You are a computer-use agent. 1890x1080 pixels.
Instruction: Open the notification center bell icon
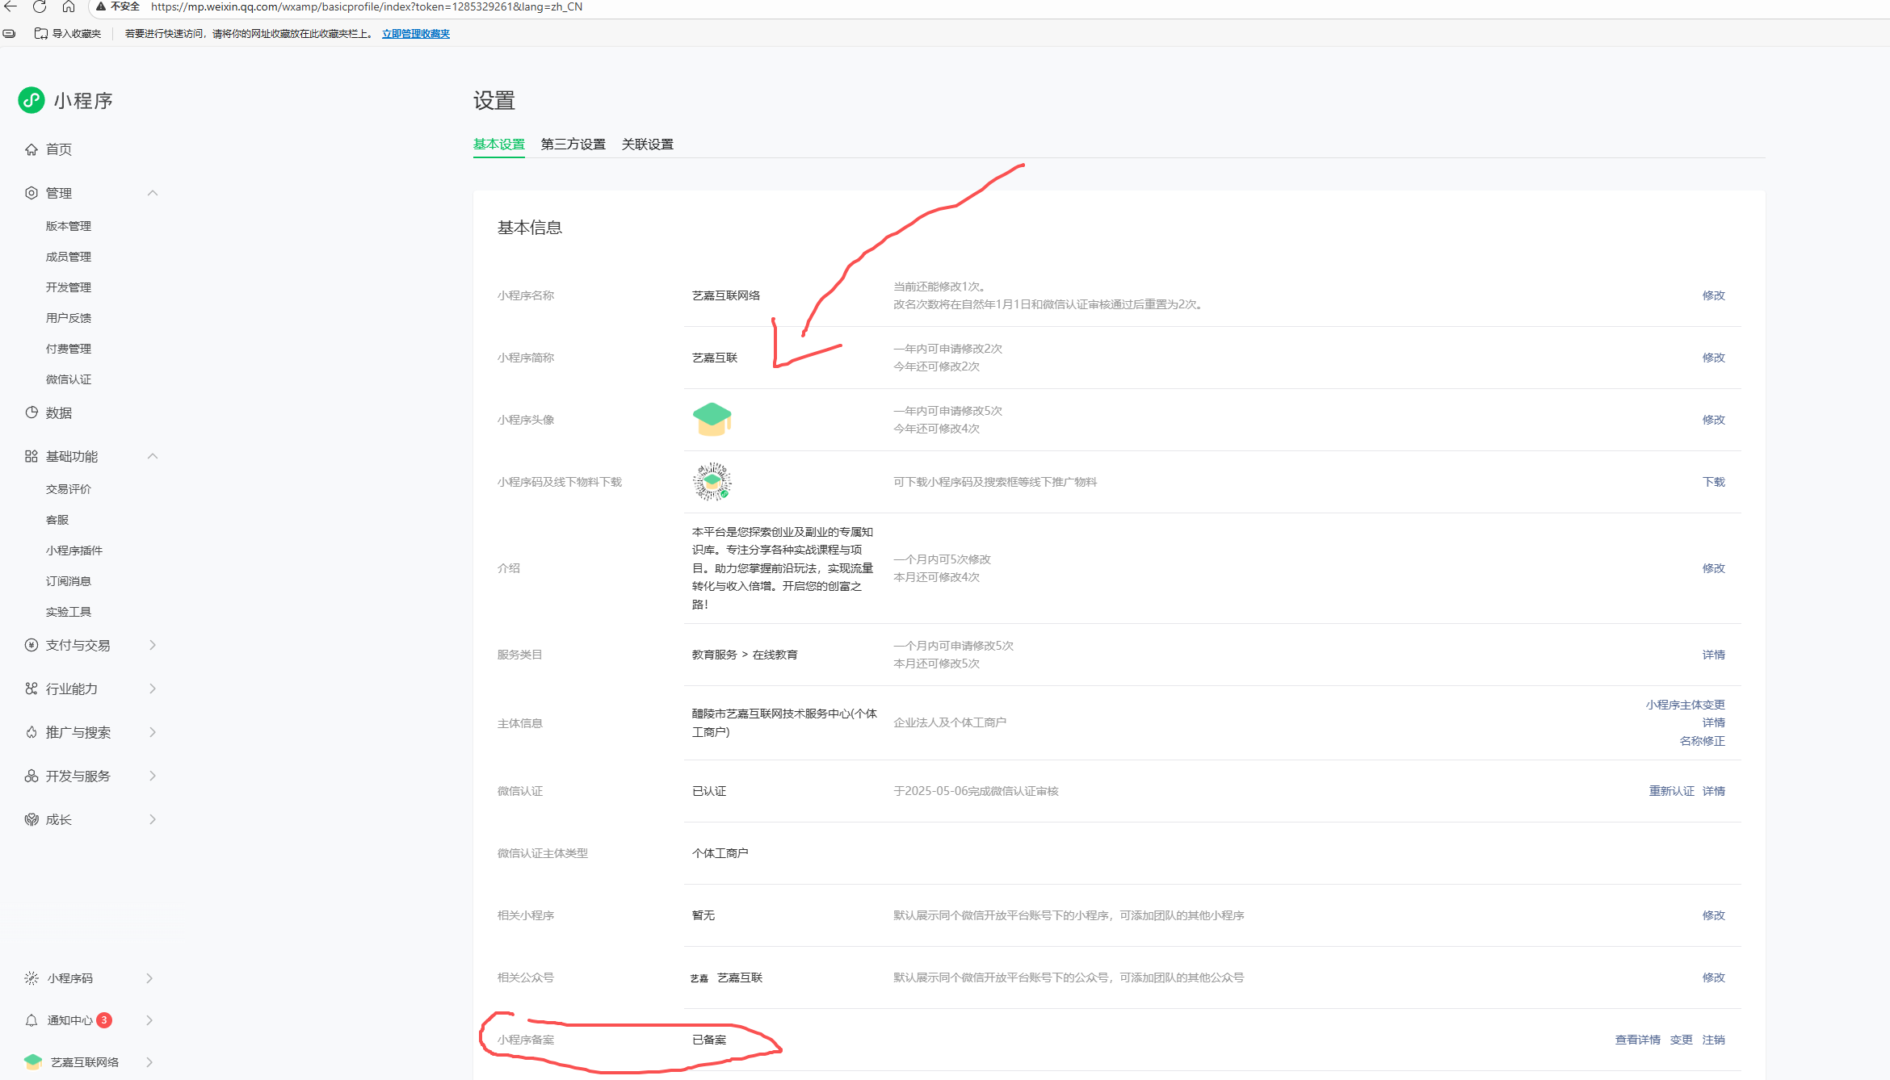[31, 1020]
